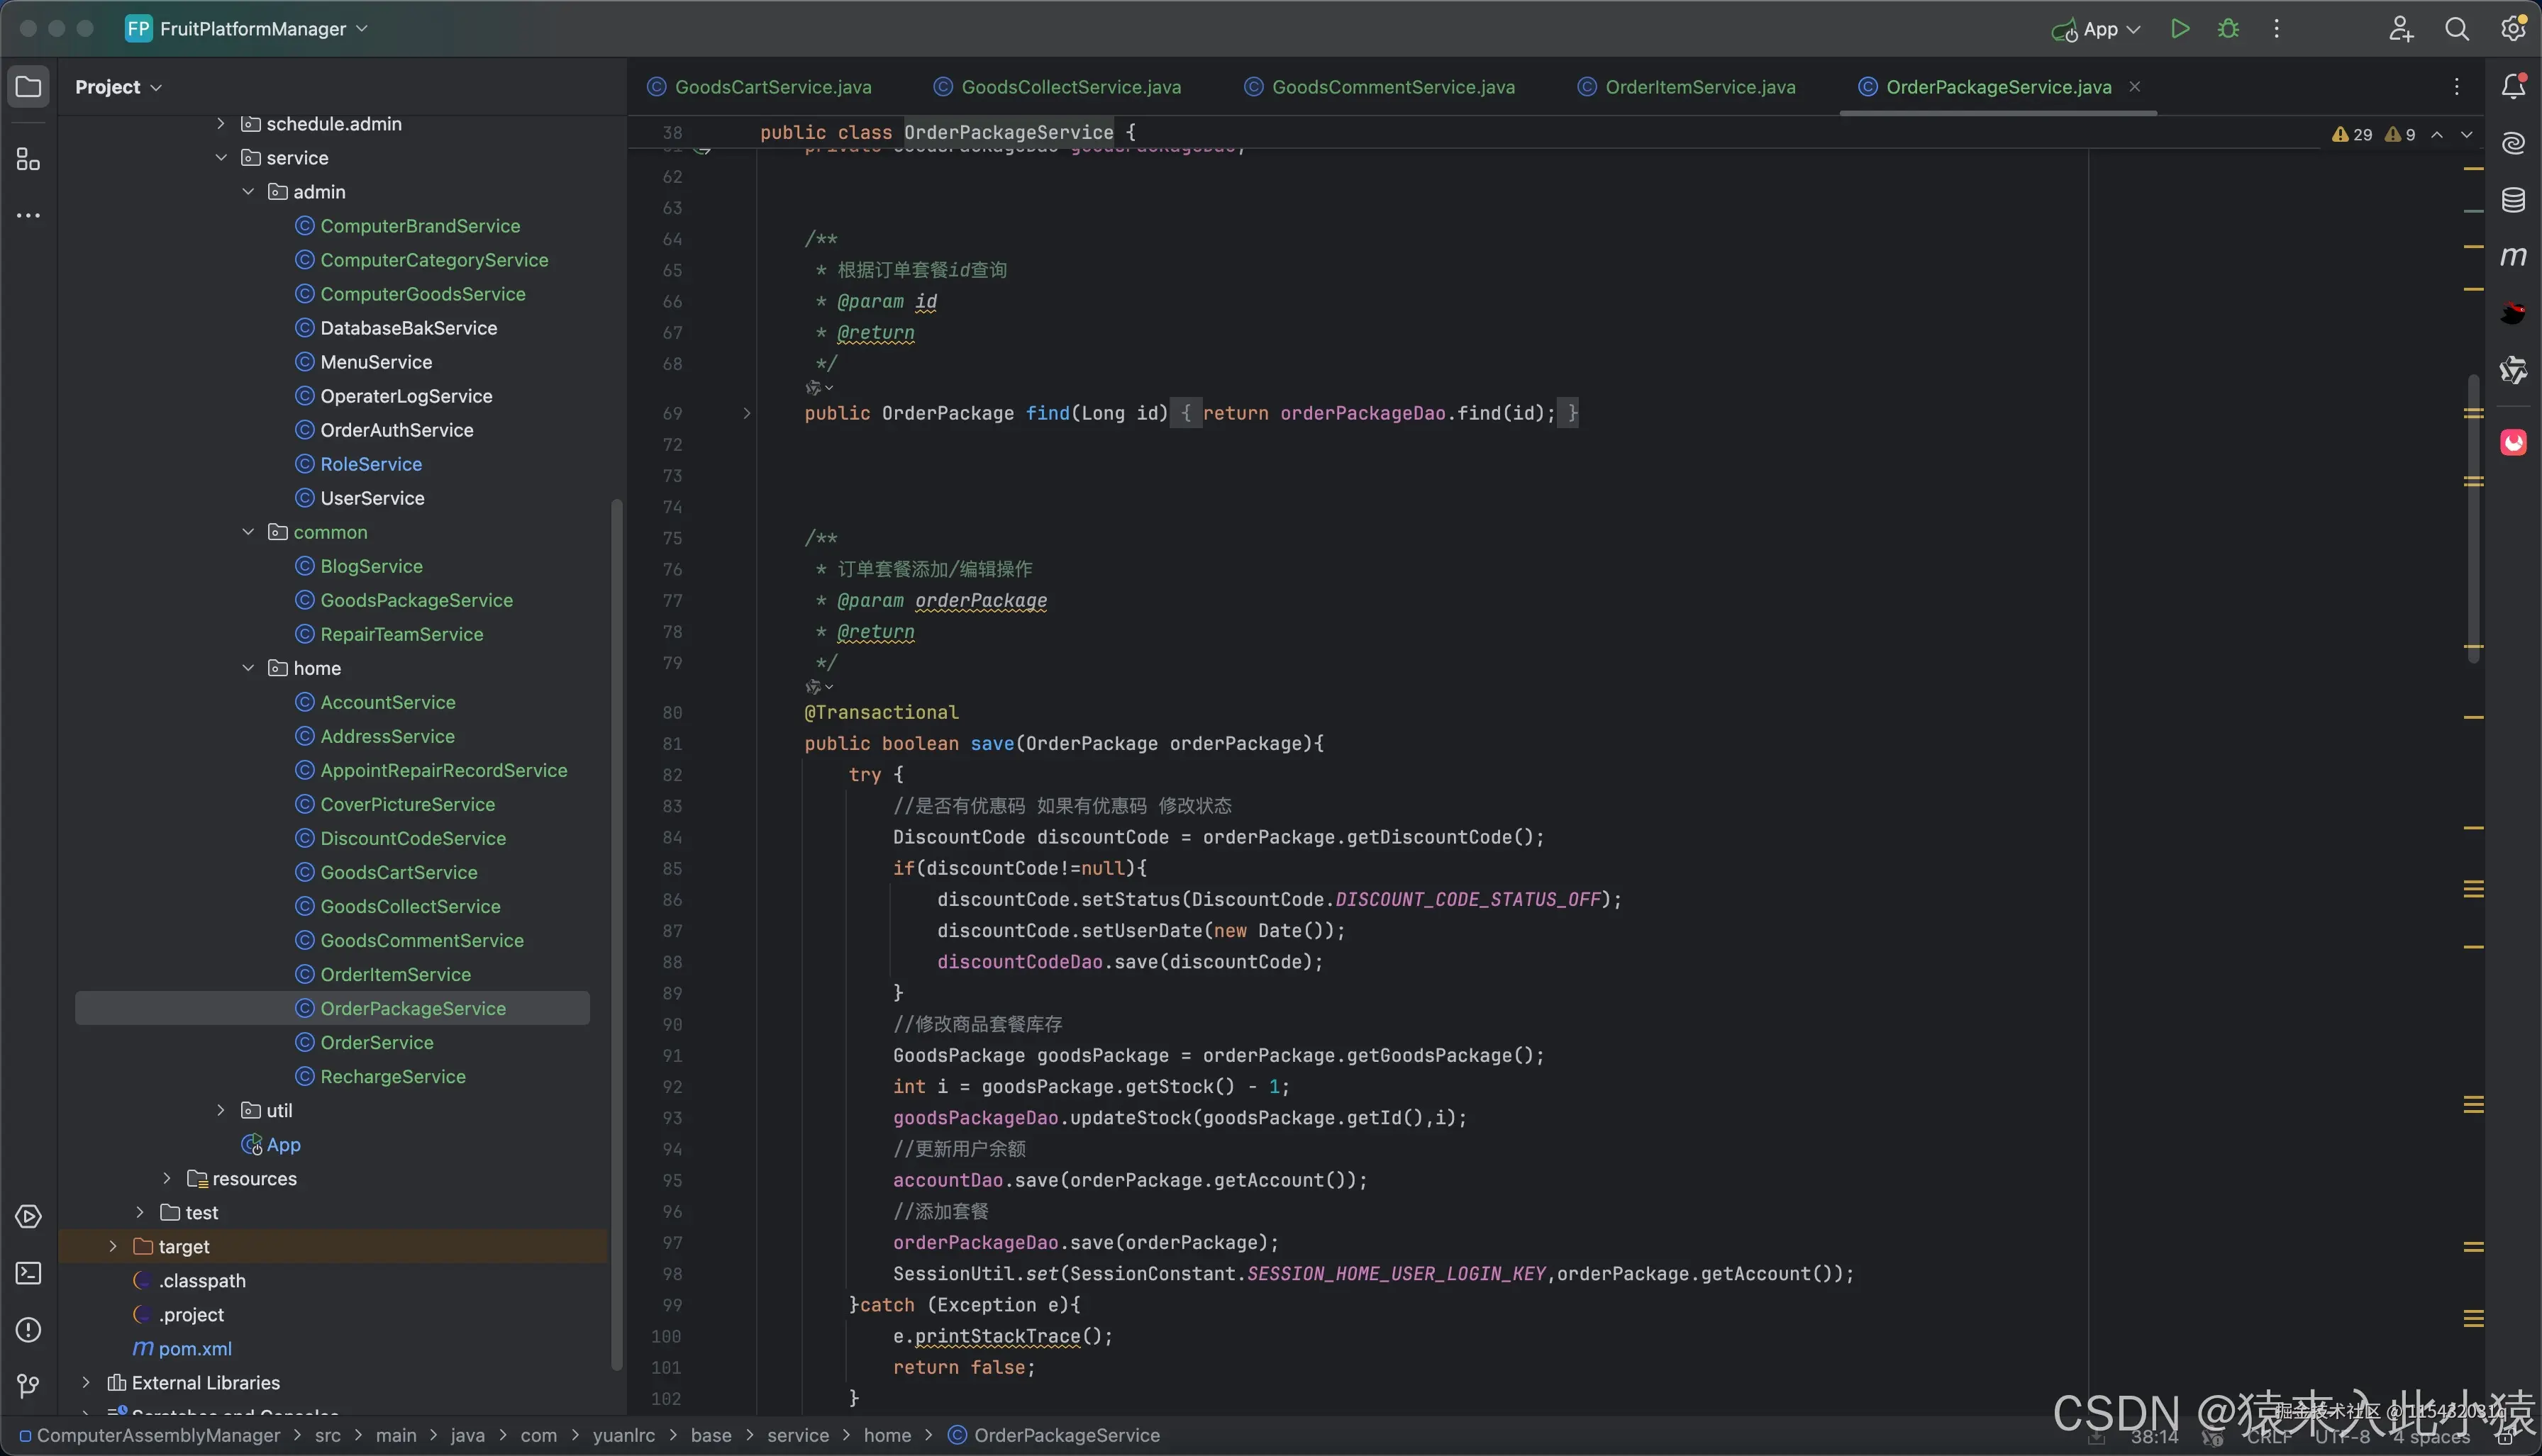Expand the schedule.admin package
2542x1456 pixels.
(x=221, y=124)
